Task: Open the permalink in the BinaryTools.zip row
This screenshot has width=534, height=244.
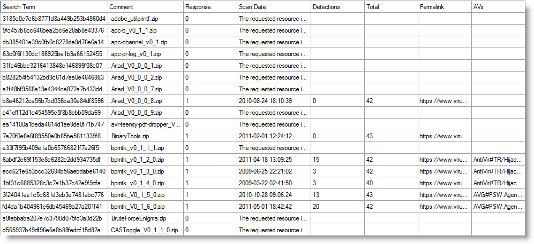Action: coord(444,136)
